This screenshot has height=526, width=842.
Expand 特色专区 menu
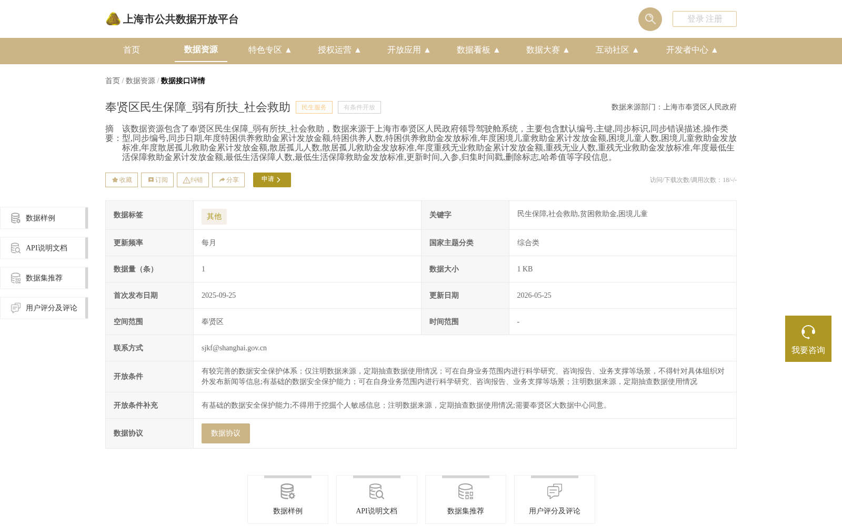(270, 50)
